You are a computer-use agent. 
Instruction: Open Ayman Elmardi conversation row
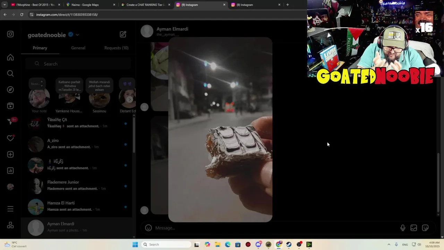tap(76, 227)
